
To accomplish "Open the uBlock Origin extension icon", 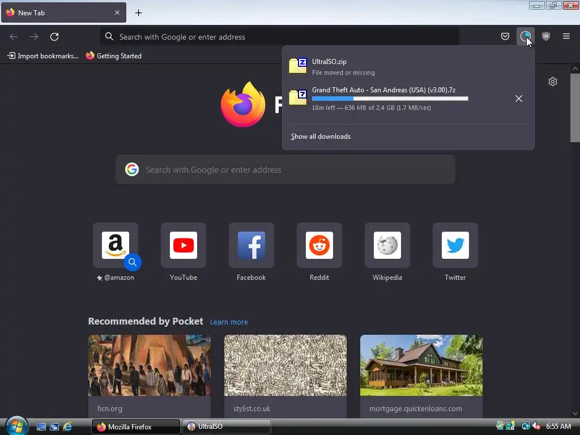I will pyautogui.click(x=545, y=36).
